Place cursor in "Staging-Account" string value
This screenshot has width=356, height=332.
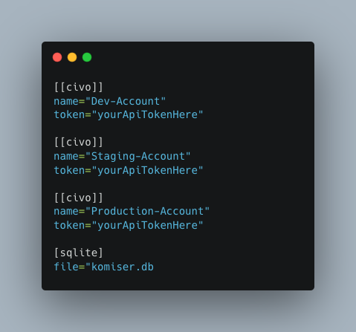(138, 156)
